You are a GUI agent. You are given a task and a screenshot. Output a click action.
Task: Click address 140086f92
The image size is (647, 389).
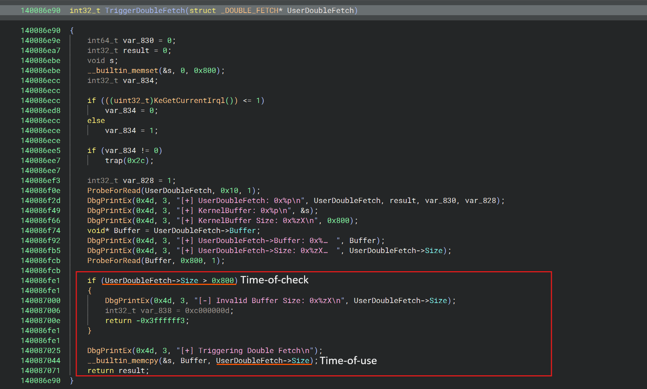[x=40, y=240]
